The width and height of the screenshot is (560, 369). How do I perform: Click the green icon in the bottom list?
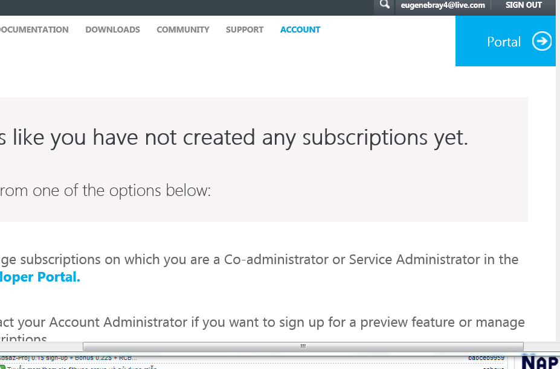point(2,367)
